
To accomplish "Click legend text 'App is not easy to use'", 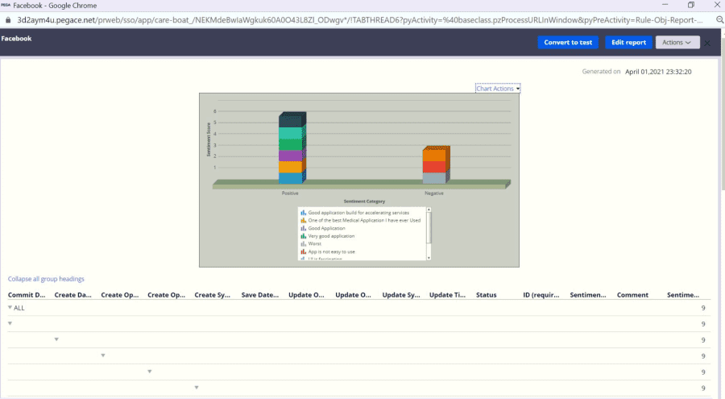I will pyautogui.click(x=332, y=251).
